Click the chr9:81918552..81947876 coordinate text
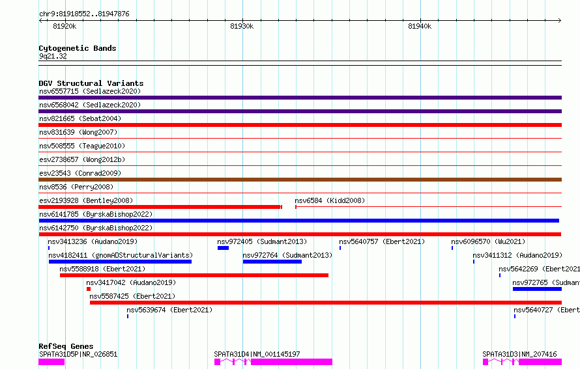580x369 pixels. tap(84, 14)
